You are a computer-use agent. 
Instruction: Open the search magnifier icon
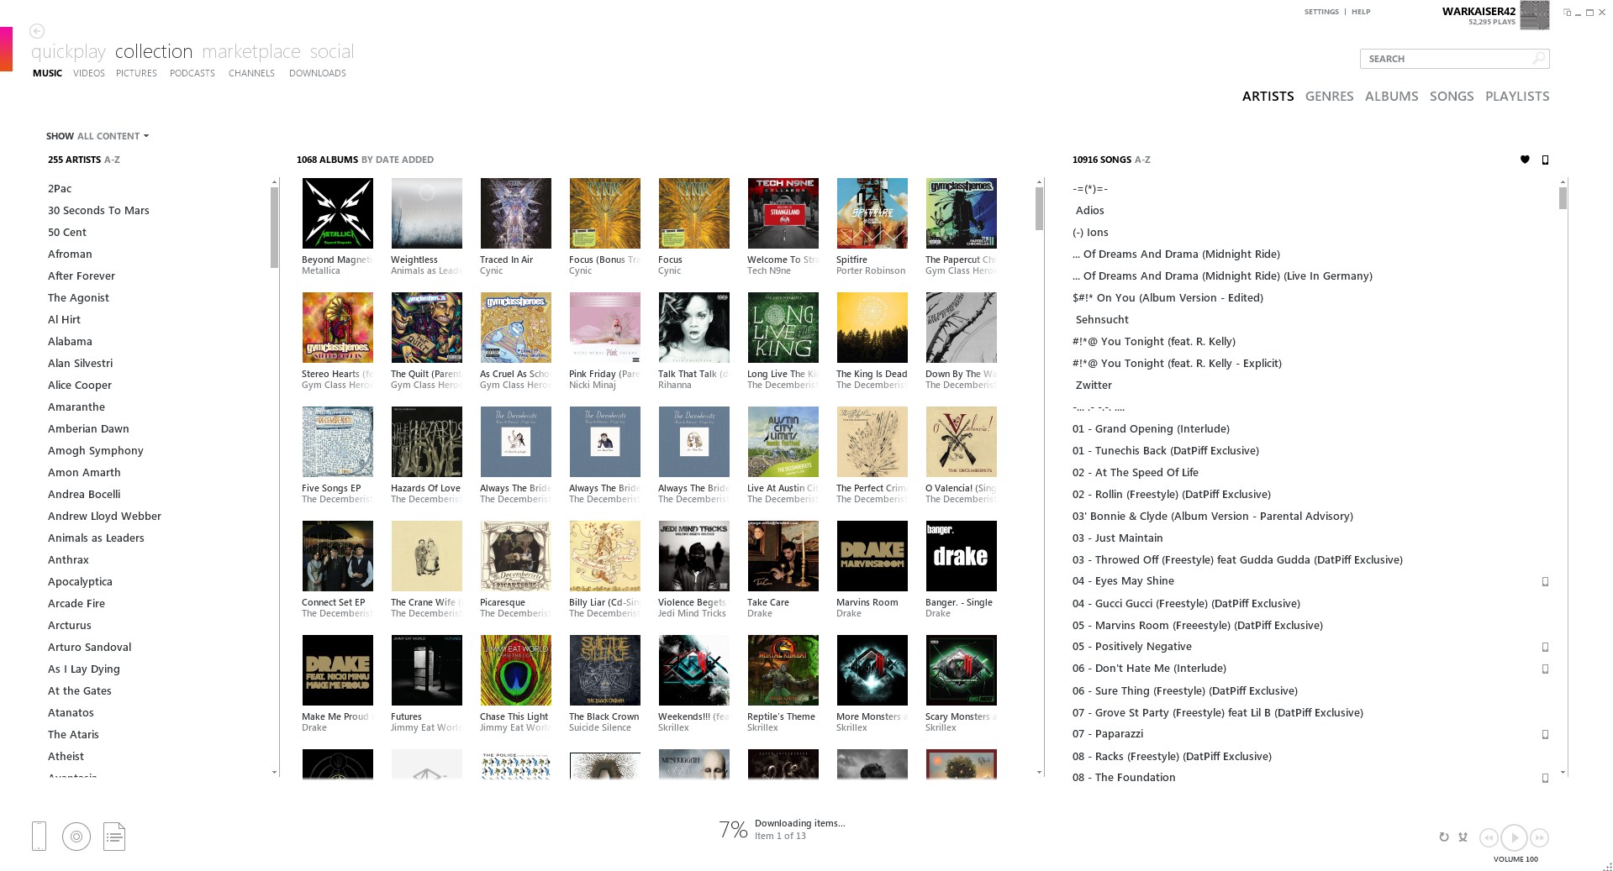pyautogui.click(x=1538, y=59)
